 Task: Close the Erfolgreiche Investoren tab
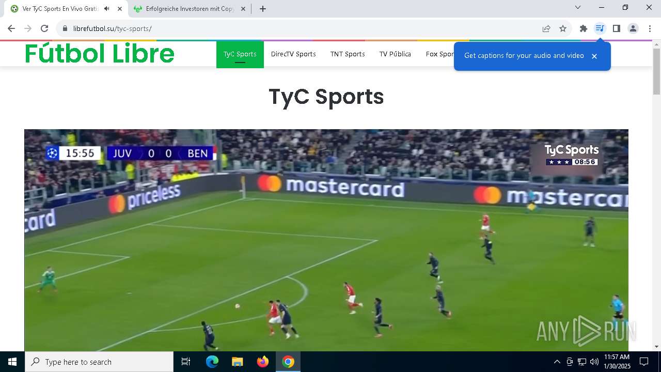pyautogui.click(x=243, y=9)
